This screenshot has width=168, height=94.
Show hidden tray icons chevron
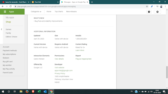coord(139,92)
